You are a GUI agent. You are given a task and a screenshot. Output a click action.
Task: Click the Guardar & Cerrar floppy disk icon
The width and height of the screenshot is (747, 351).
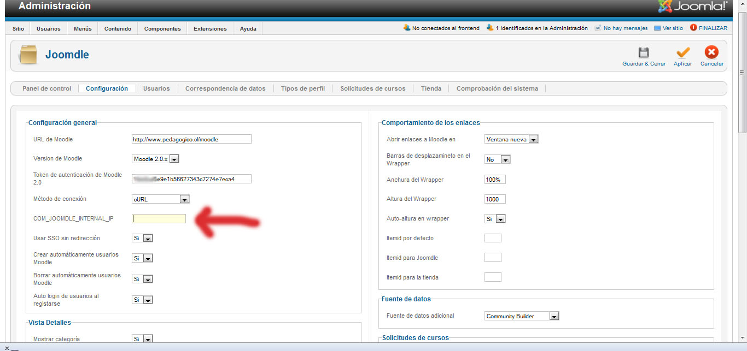(644, 53)
